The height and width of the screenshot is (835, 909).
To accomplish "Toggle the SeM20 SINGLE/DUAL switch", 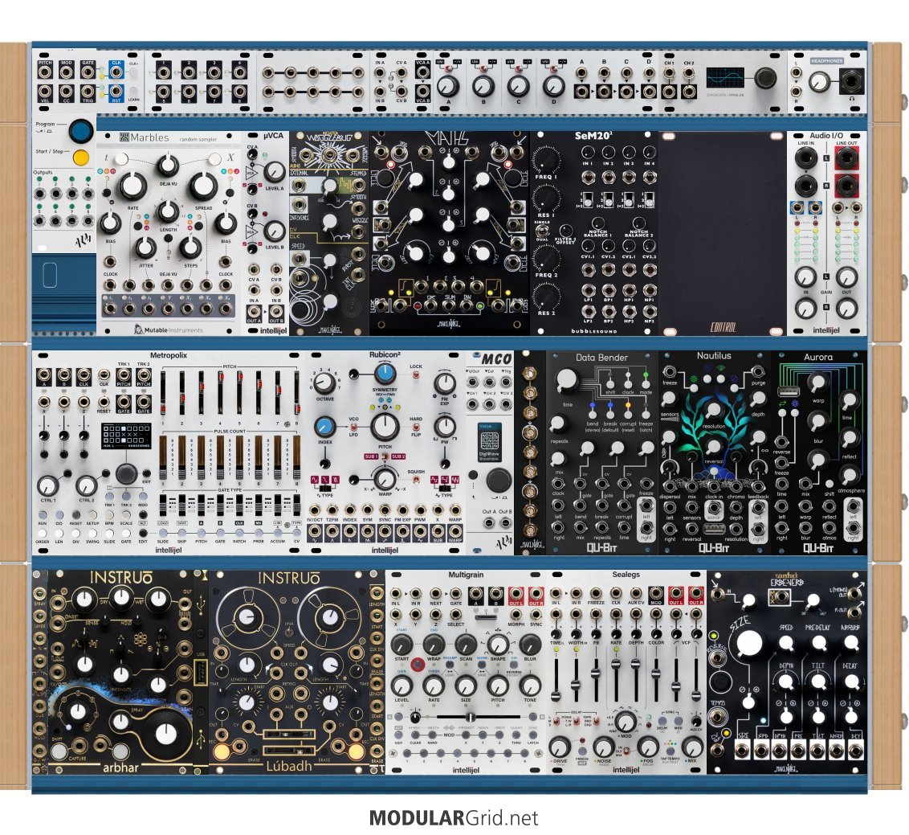I will [543, 230].
